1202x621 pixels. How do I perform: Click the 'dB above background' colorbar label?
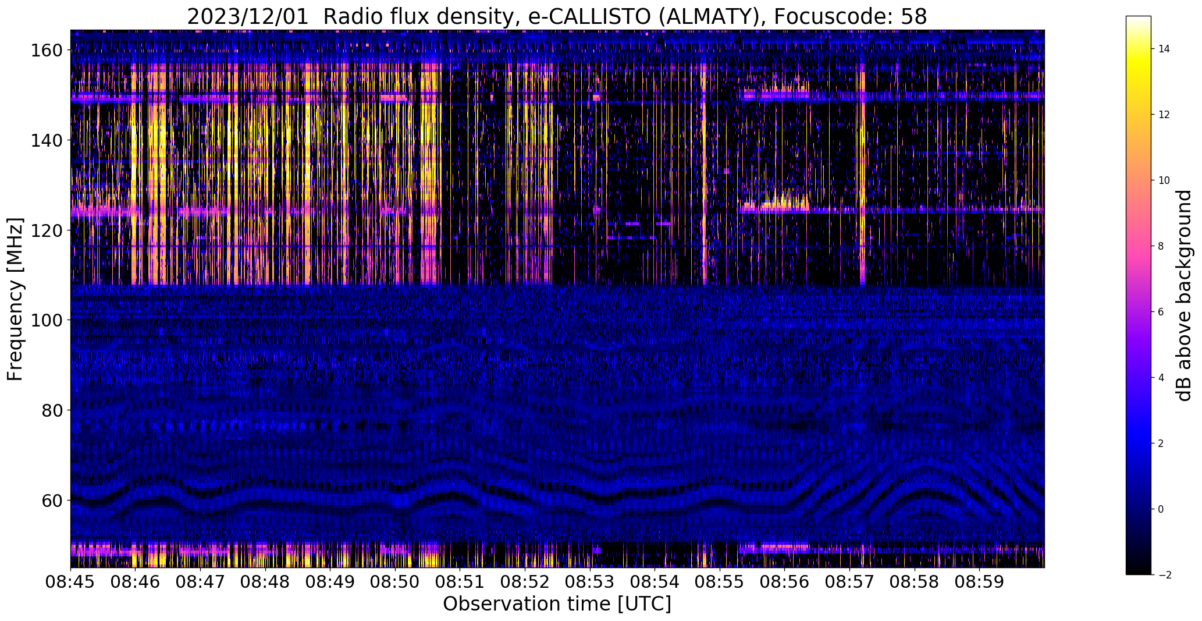1185,295
